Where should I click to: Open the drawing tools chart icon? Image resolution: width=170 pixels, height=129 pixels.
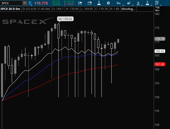click(157, 3)
